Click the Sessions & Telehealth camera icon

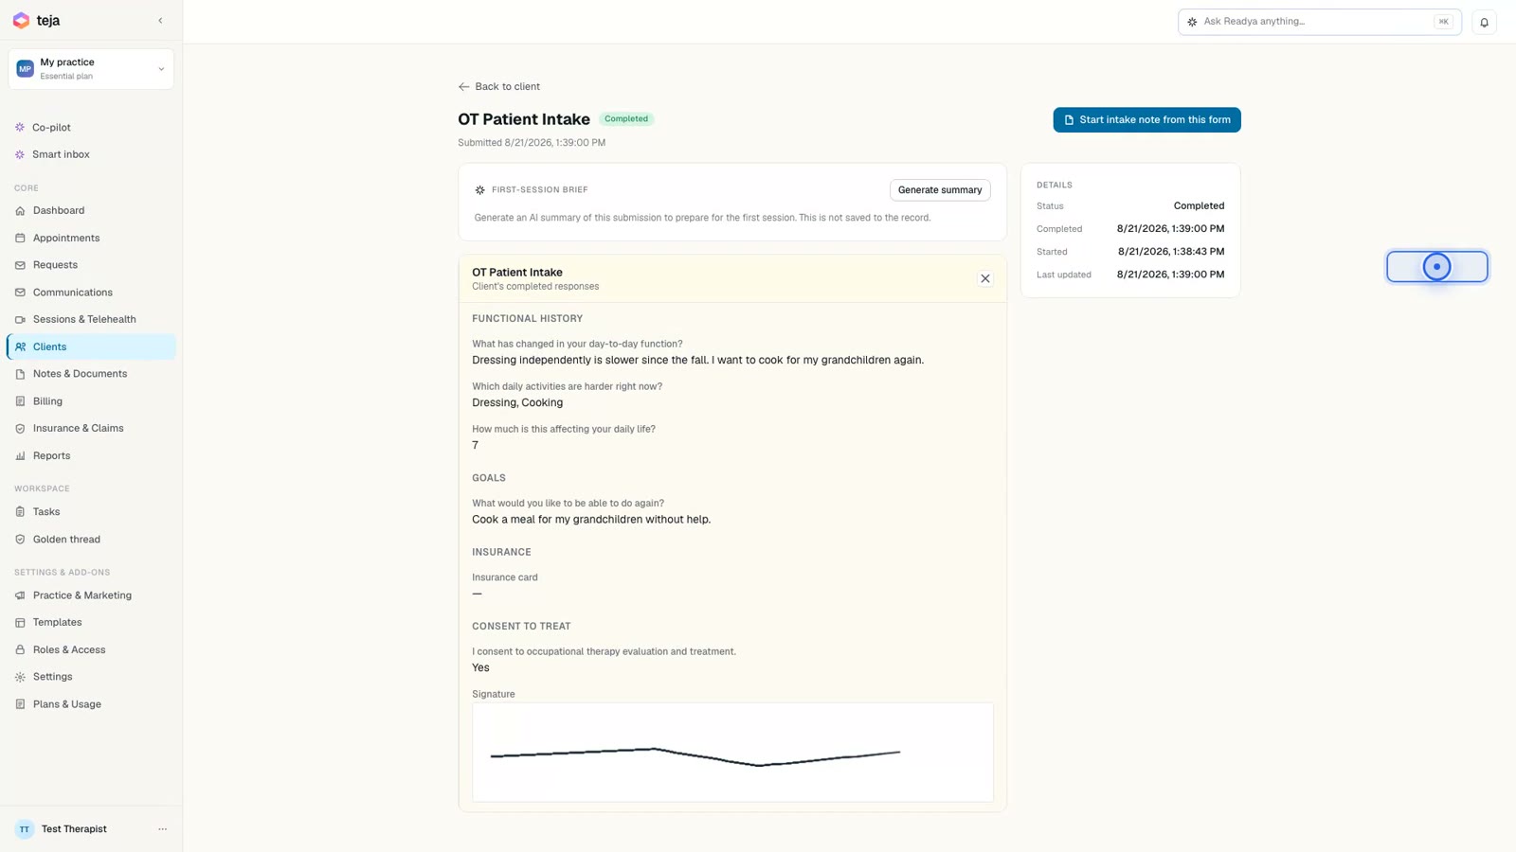click(20, 319)
